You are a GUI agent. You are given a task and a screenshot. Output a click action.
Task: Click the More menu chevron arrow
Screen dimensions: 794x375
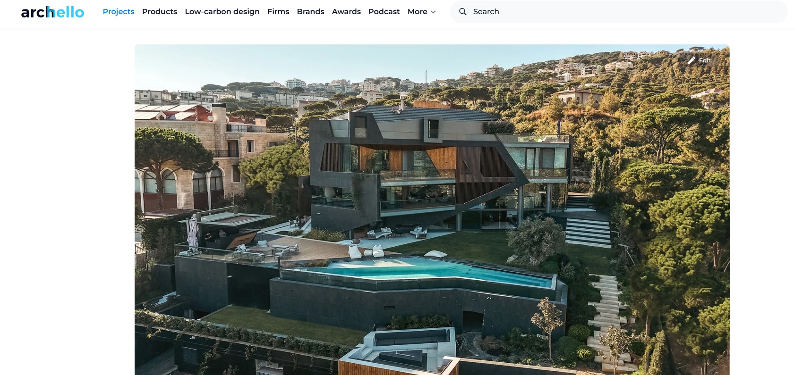pyautogui.click(x=433, y=12)
